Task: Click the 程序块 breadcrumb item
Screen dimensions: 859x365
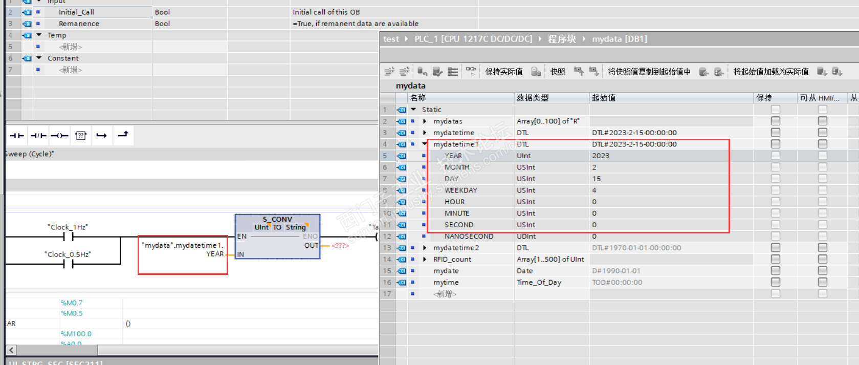Action: pyautogui.click(x=562, y=39)
